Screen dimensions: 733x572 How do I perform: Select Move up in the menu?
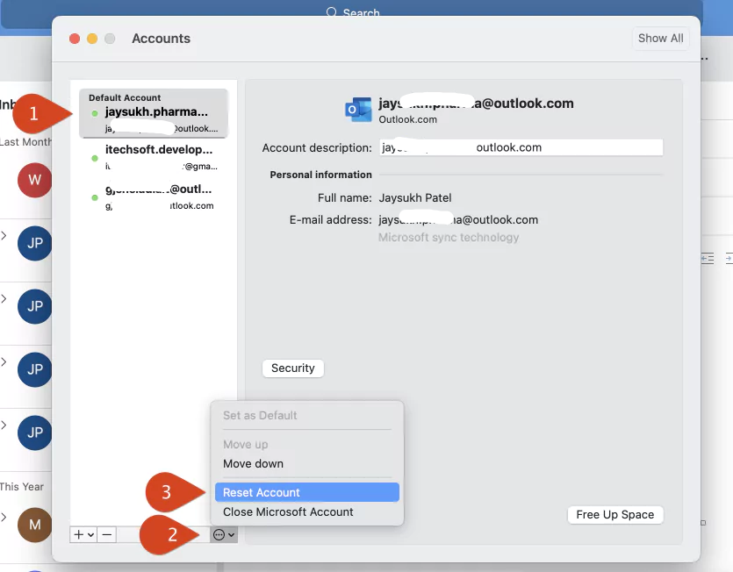pyautogui.click(x=307, y=445)
